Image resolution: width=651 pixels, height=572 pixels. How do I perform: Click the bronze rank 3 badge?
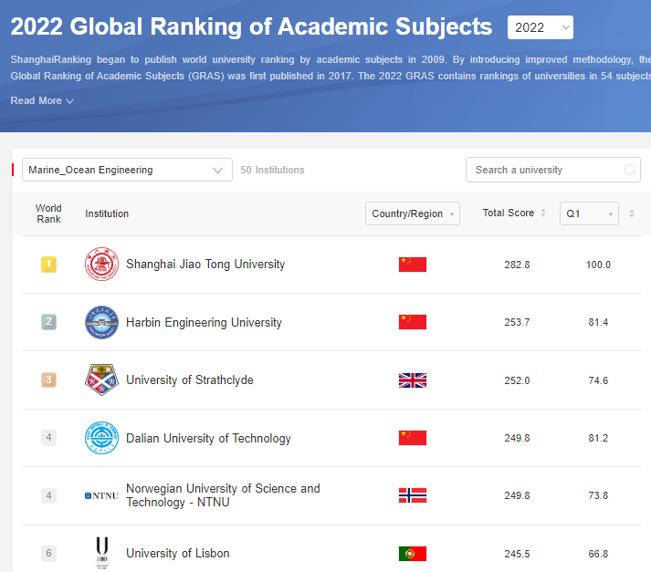(x=48, y=380)
